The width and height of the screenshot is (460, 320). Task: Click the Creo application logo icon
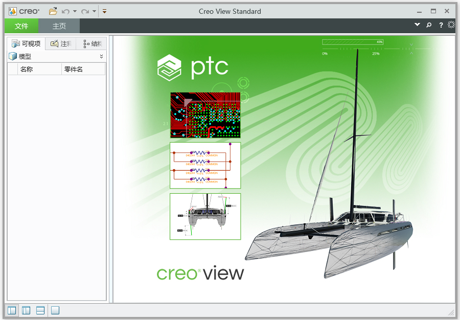pyautogui.click(x=12, y=11)
